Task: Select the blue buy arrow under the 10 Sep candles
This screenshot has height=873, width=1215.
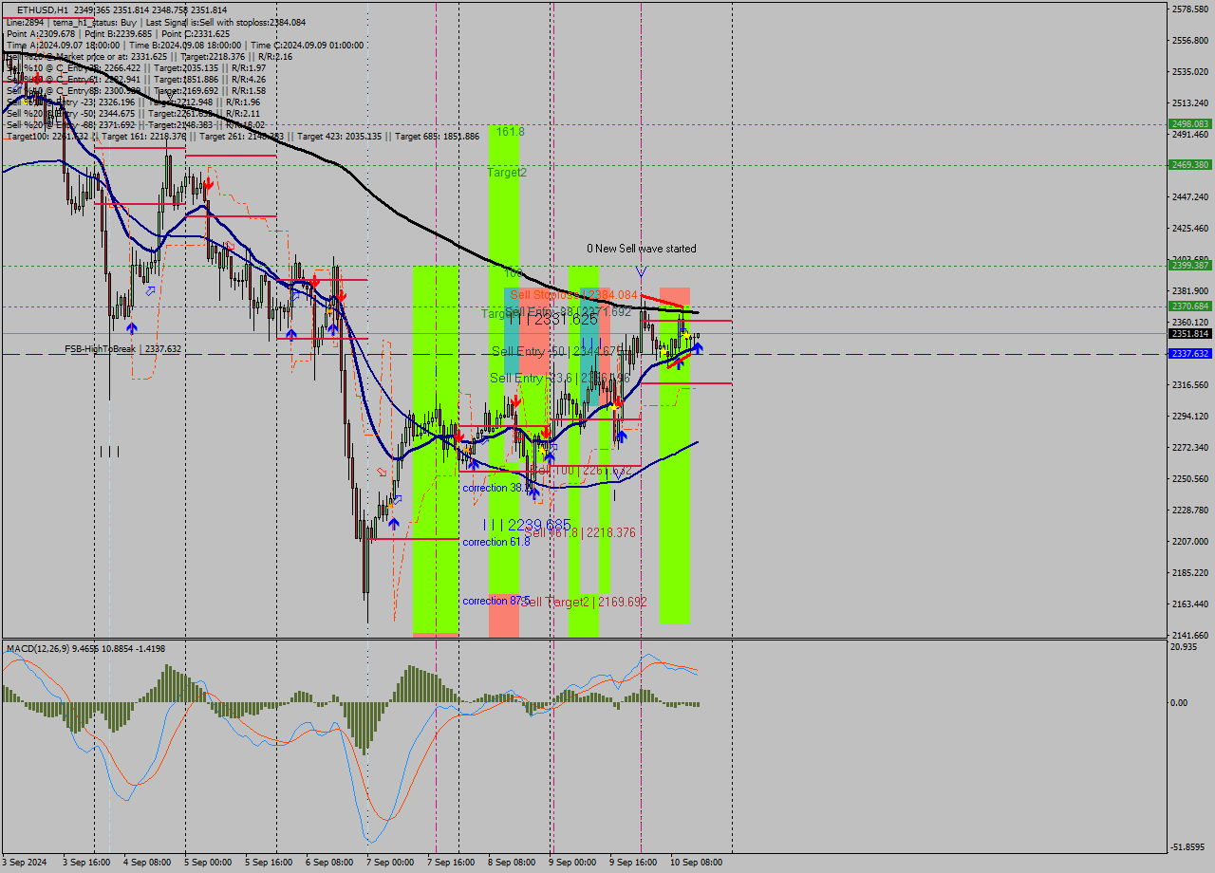Action: click(696, 349)
